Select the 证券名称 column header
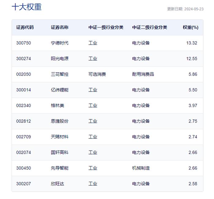The image size is (214, 199). coord(60,27)
